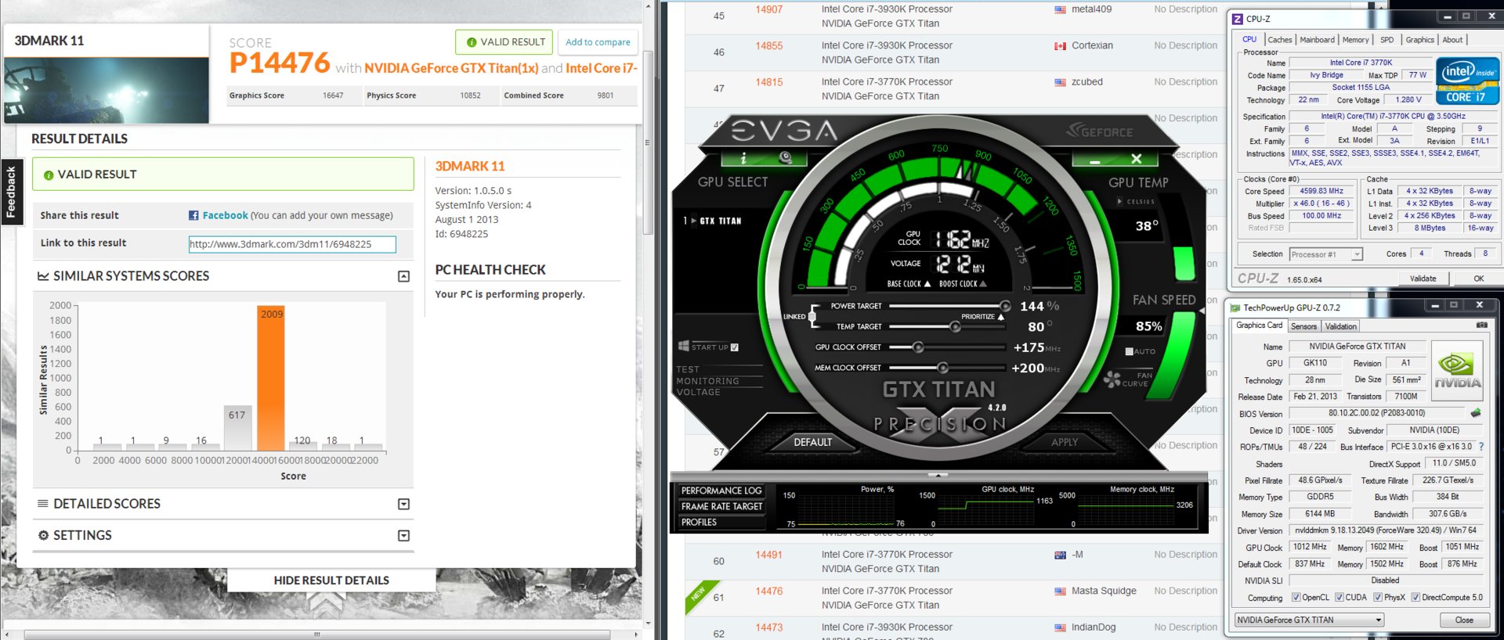
Task: Click the Default button in EVGA Precision
Action: 812,442
